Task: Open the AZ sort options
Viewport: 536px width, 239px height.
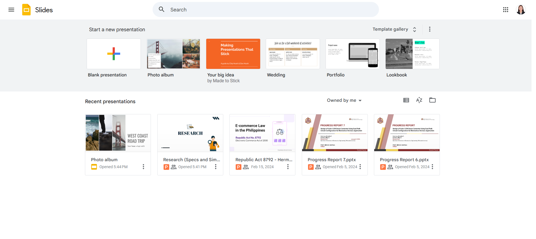Action: tap(419, 100)
